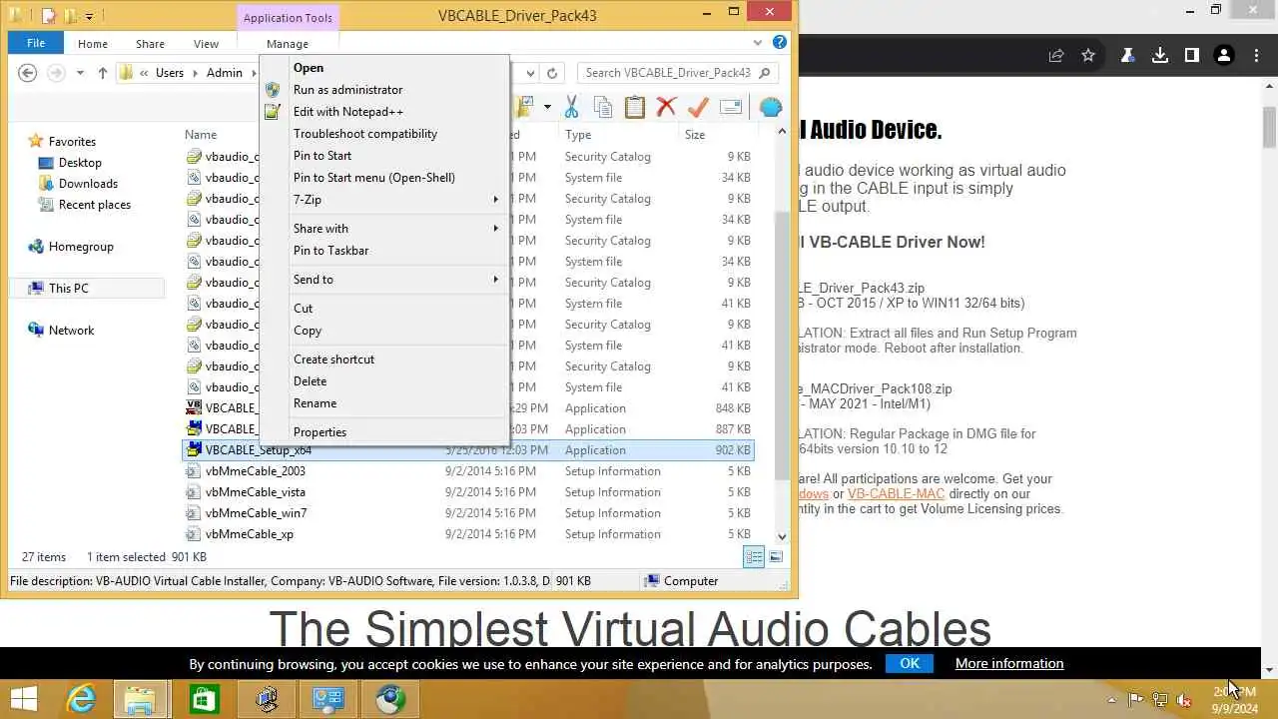Switch to details view layout button

pyautogui.click(x=754, y=557)
